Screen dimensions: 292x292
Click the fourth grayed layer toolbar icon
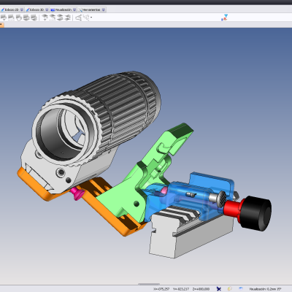(x=26, y=18)
